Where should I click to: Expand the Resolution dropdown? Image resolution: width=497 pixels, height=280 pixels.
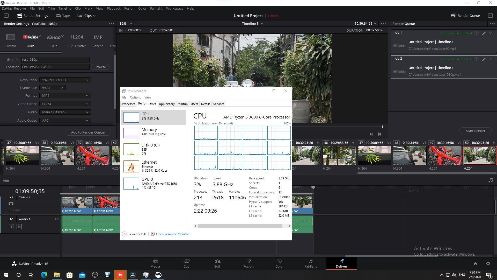(65, 80)
